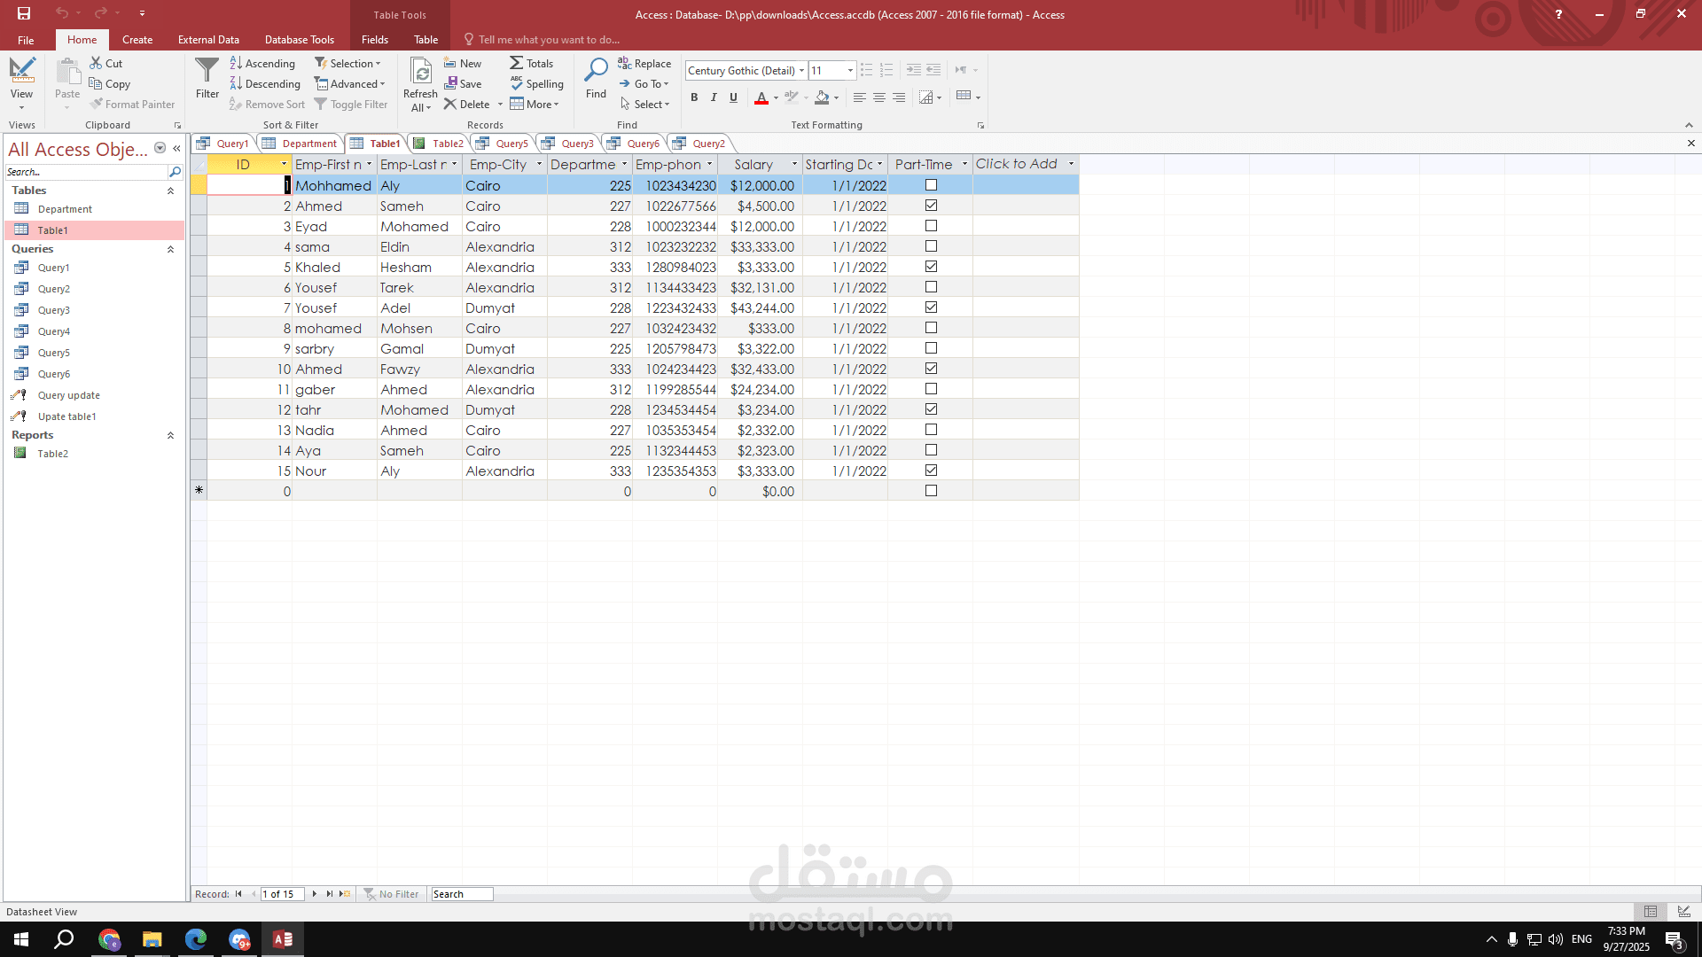Expand Salary column filter arrow
Image resolution: width=1702 pixels, height=957 pixels.
(x=794, y=165)
